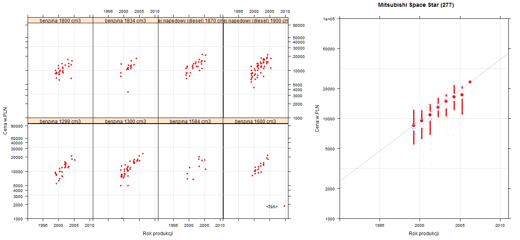Click the '2005' tick below the benzyna 1299 cm3 panel
Viewport: 520px width, 240px height.
[x=74, y=226]
